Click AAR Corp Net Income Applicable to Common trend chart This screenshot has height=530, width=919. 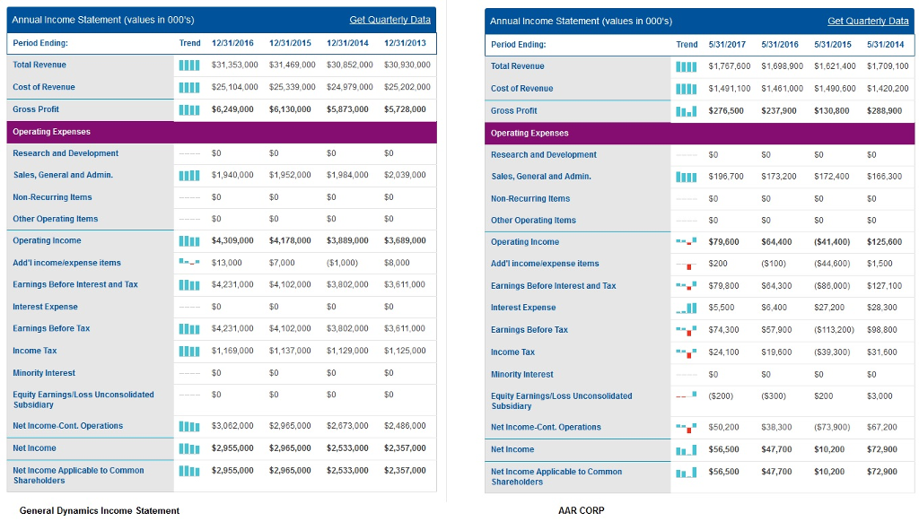pyautogui.click(x=687, y=472)
